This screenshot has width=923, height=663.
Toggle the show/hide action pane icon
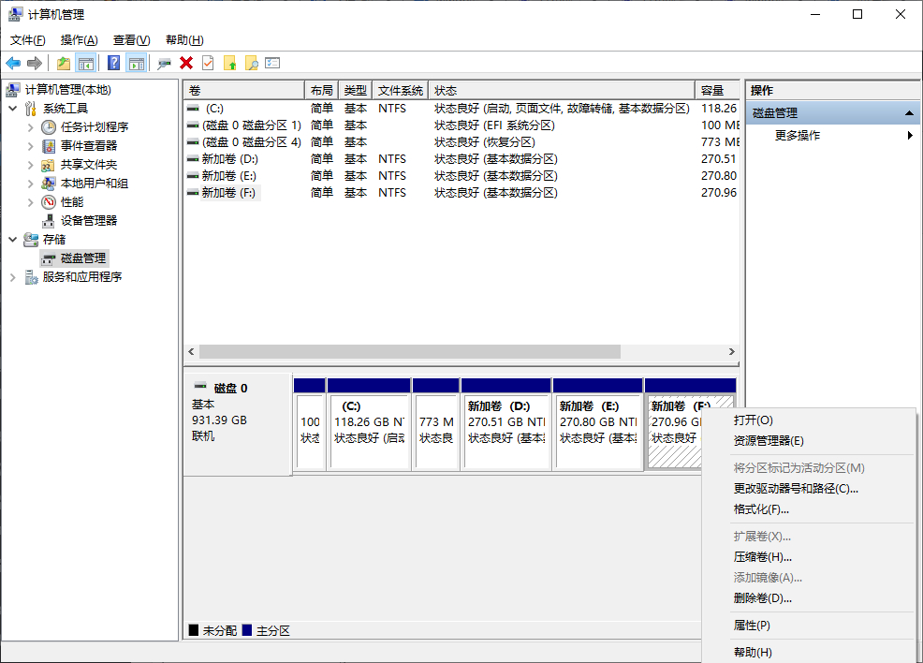click(137, 63)
